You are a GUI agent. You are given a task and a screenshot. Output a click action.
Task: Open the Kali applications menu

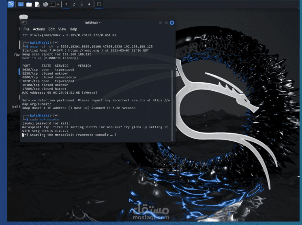point(11,4)
